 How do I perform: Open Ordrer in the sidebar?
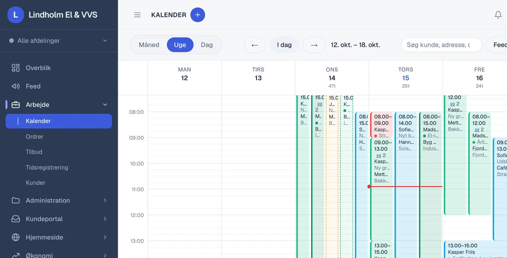(35, 137)
